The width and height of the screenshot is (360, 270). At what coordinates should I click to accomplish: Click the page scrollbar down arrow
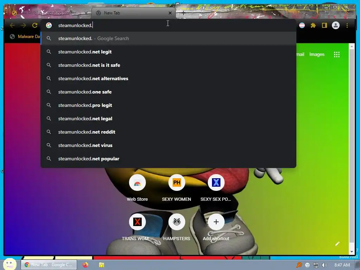point(352,252)
